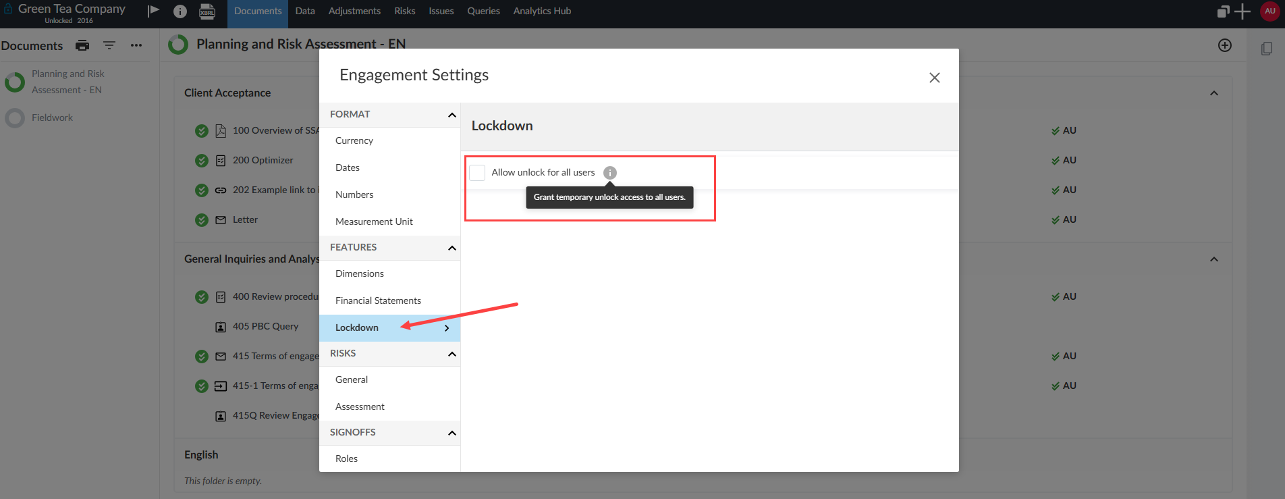Select General under Risks
1285x499 pixels.
tap(390, 379)
